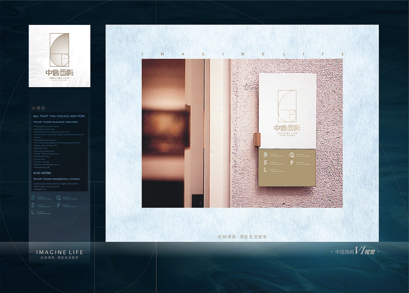Click the B letter icon on the wall sign
The image size is (409, 293).
265,155
